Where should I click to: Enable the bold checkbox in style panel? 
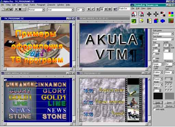(154, 54)
